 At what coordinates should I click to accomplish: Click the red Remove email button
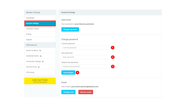pyautogui.click(x=86, y=92)
